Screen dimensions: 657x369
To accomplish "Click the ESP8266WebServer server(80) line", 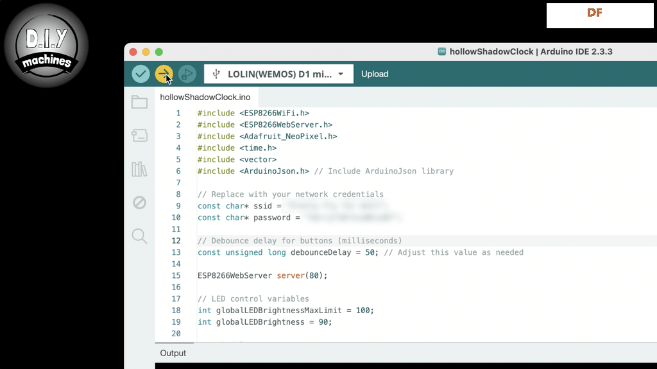I will point(262,275).
